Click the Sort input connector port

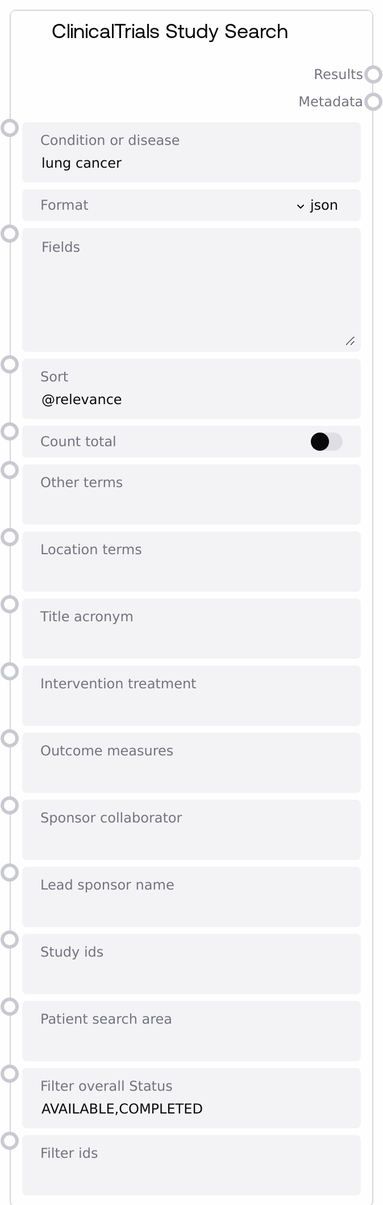pos(10,364)
